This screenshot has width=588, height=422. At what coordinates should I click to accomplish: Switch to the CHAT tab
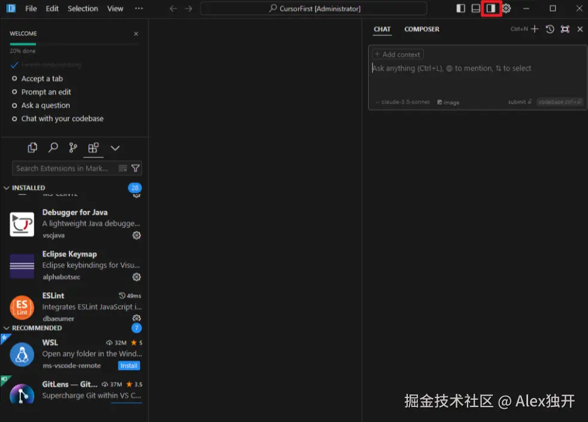[382, 29]
